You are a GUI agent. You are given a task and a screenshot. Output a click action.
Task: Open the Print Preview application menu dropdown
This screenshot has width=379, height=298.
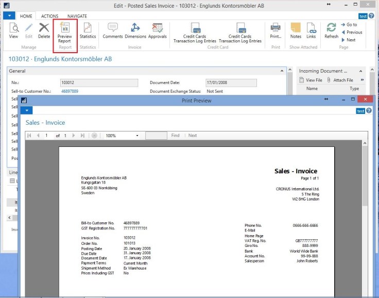click(x=26, y=110)
